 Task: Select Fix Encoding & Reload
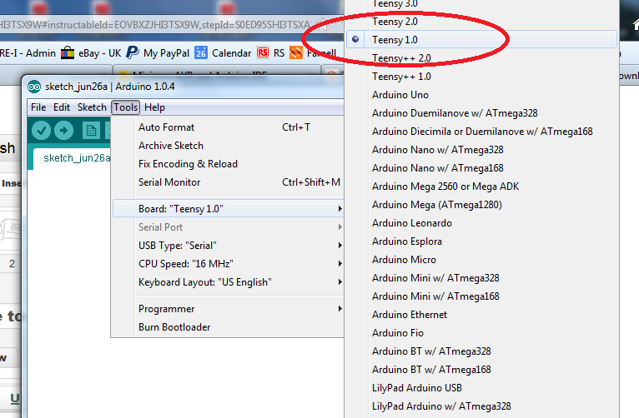click(227, 164)
